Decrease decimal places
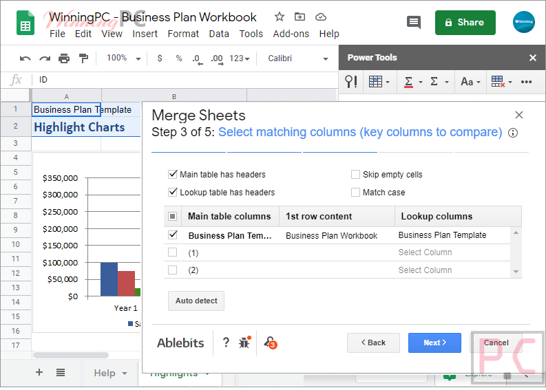Screen dimensions: 546x390 pyautogui.click(x=197, y=59)
